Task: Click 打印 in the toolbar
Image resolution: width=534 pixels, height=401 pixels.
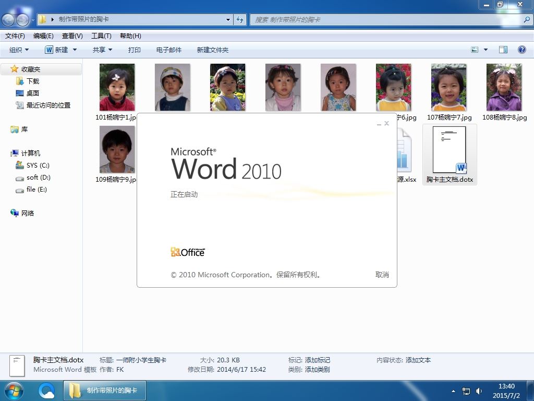Action: tap(134, 50)
